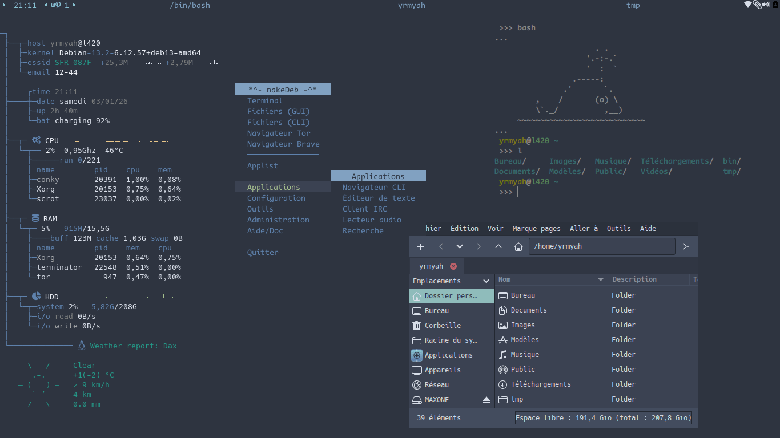Viewport: 780px width, 438px height.
Task: Click Quitter in the nakeDeb menu
Action: (263, 253)
